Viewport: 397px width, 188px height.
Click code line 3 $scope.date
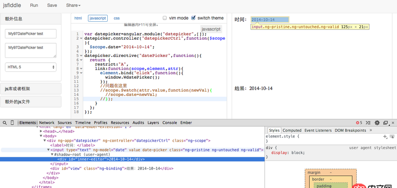coord(122,47)
